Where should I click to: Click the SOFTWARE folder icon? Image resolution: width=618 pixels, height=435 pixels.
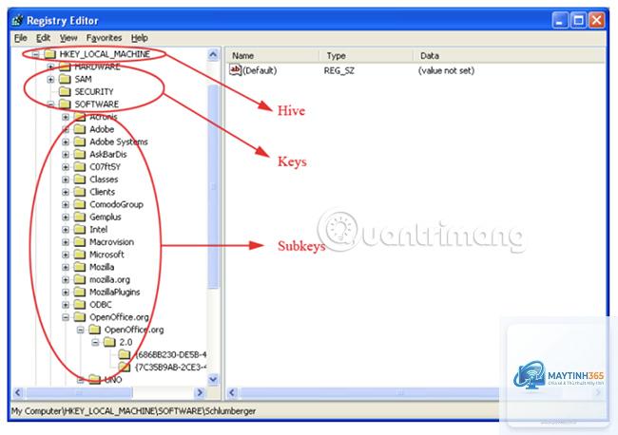65,104
